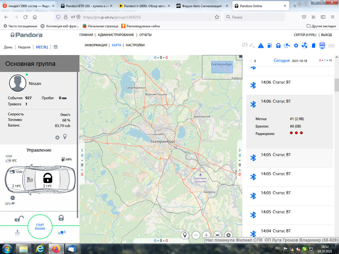Open the НАСТРОЙКИ tab
The height and width of the screenshot is (254, 339).
135,45
